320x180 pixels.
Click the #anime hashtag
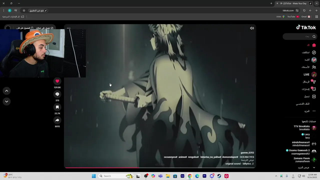click(182, 157)
